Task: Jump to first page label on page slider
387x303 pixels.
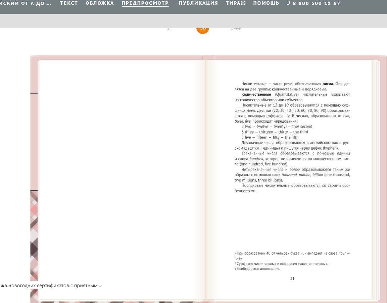Action: click(168, 29)
